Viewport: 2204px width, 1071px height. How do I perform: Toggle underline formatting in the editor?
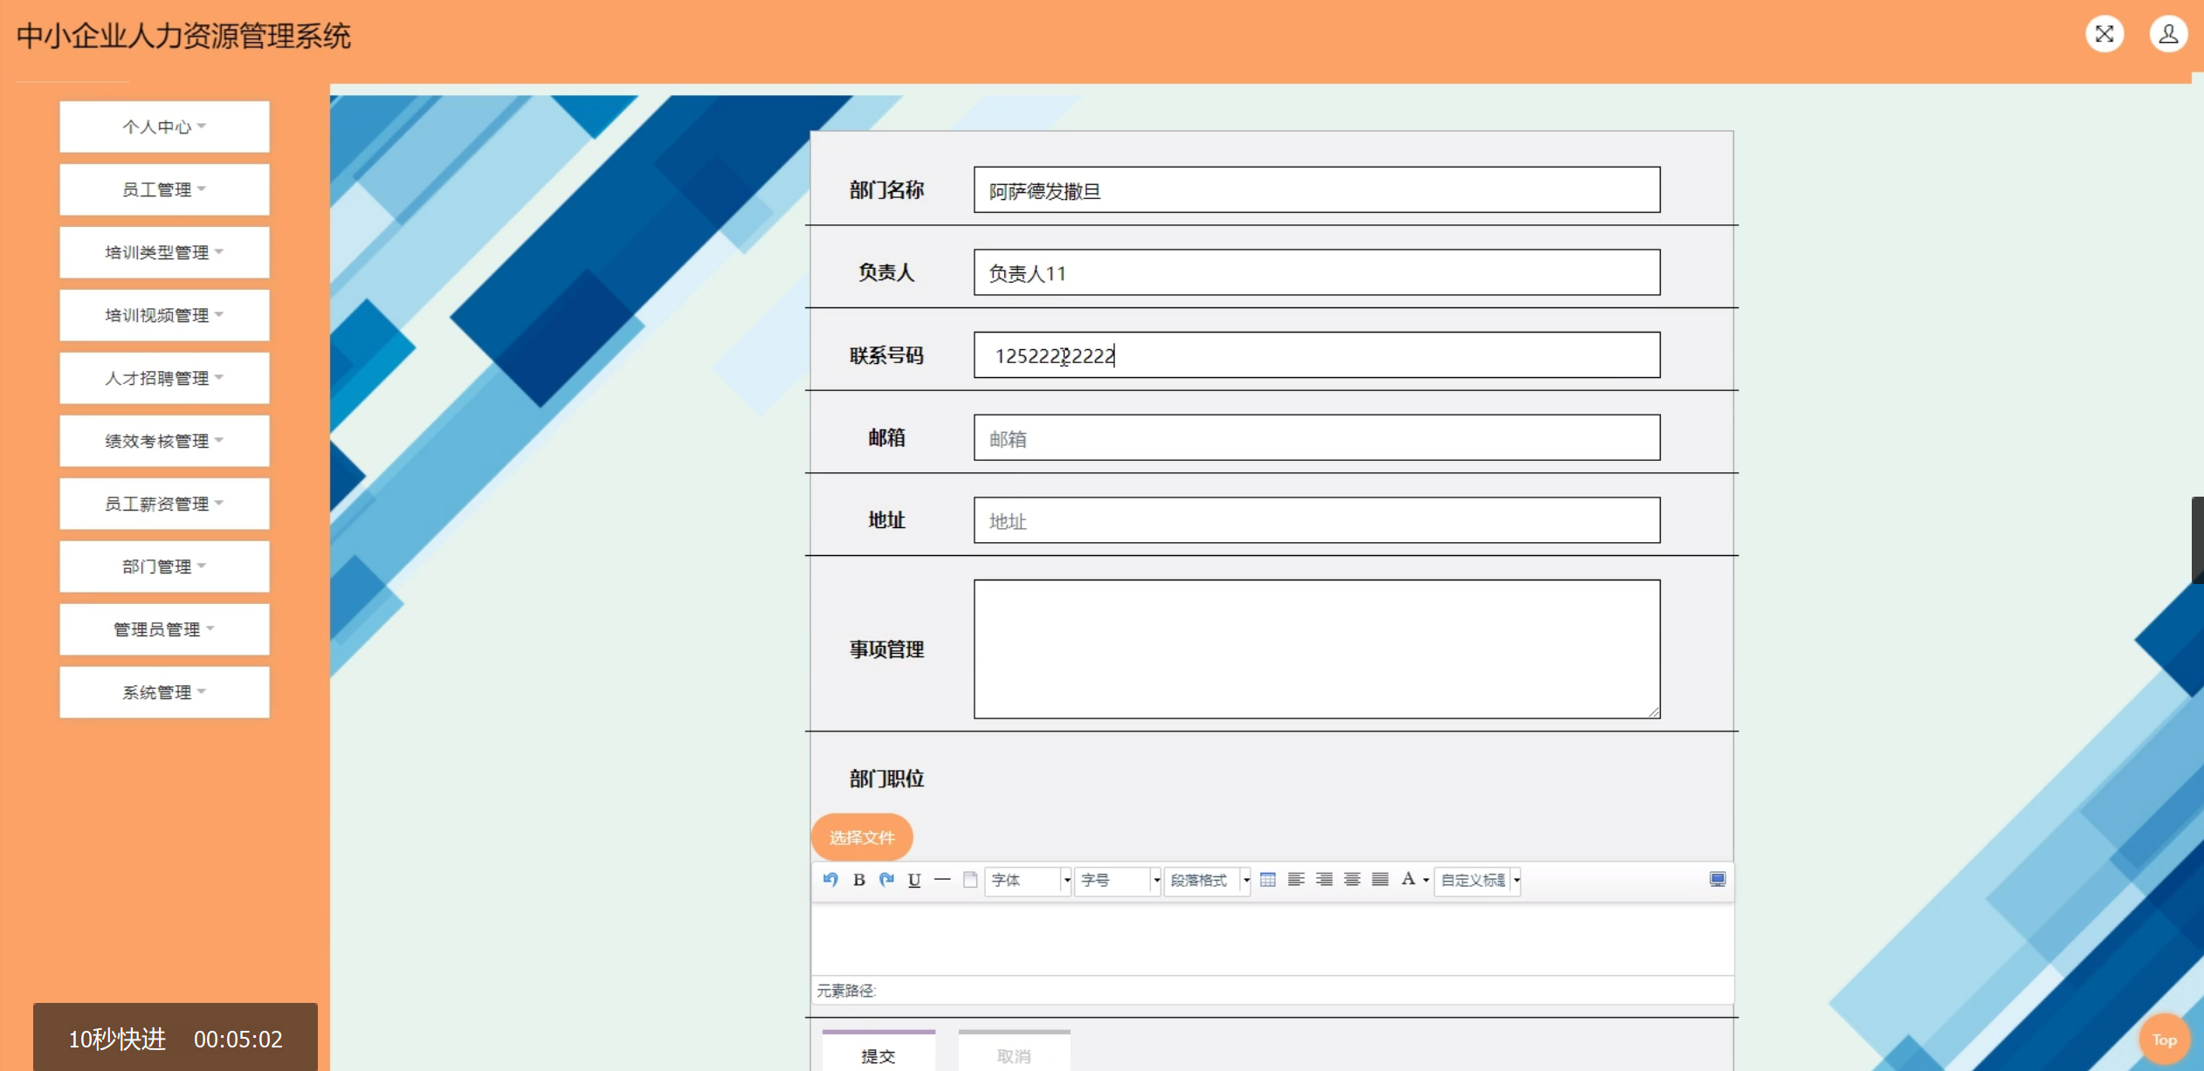coord(914,880)
